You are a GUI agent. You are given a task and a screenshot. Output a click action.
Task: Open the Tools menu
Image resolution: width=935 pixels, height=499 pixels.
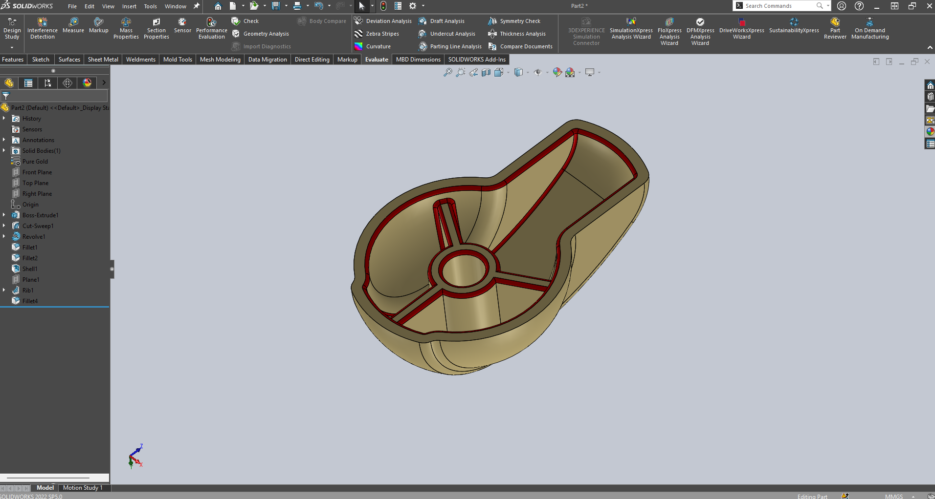point(151,6)
